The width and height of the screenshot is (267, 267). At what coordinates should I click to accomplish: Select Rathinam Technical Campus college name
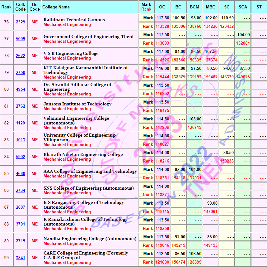pos(74,20)
